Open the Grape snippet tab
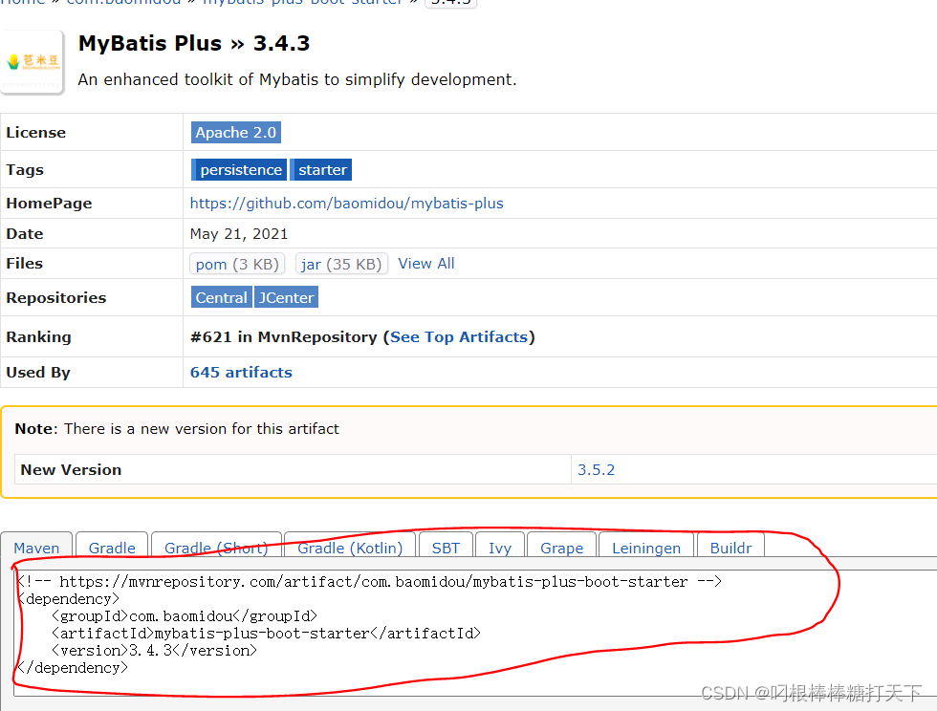Screen dimensions: 937x711 point(561,547)
